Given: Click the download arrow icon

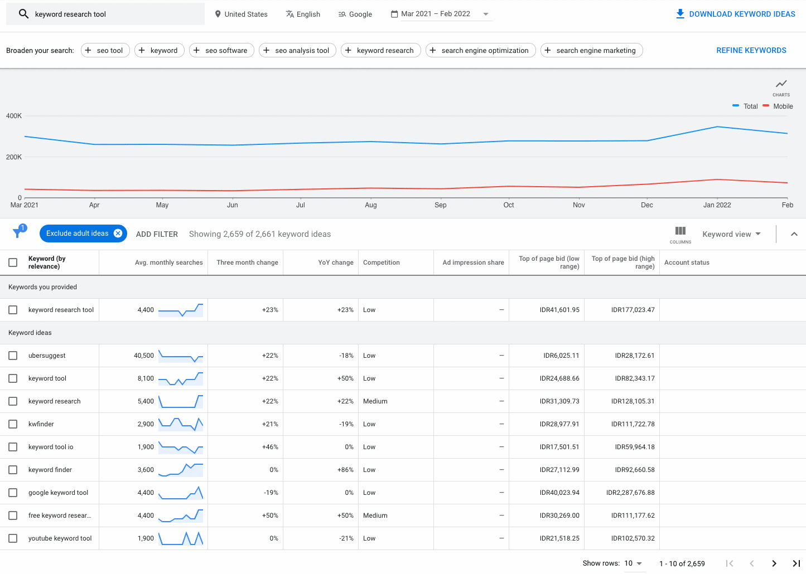Looking at the screenshot, I should coord(680,14).
